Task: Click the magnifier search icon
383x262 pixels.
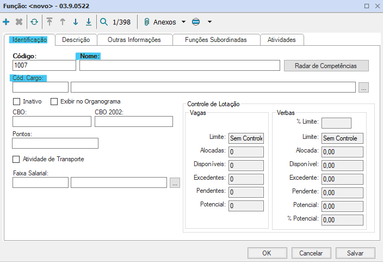Action: [104, 22]
